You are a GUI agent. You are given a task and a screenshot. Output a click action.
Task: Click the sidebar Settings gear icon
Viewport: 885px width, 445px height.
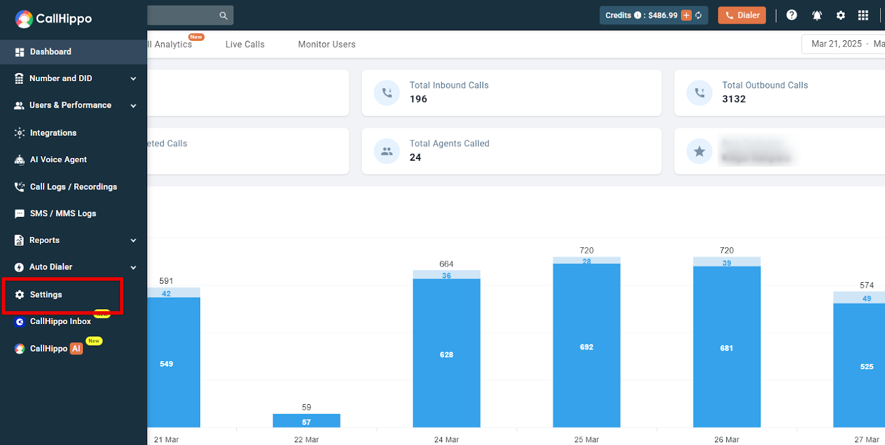point(19,295)
